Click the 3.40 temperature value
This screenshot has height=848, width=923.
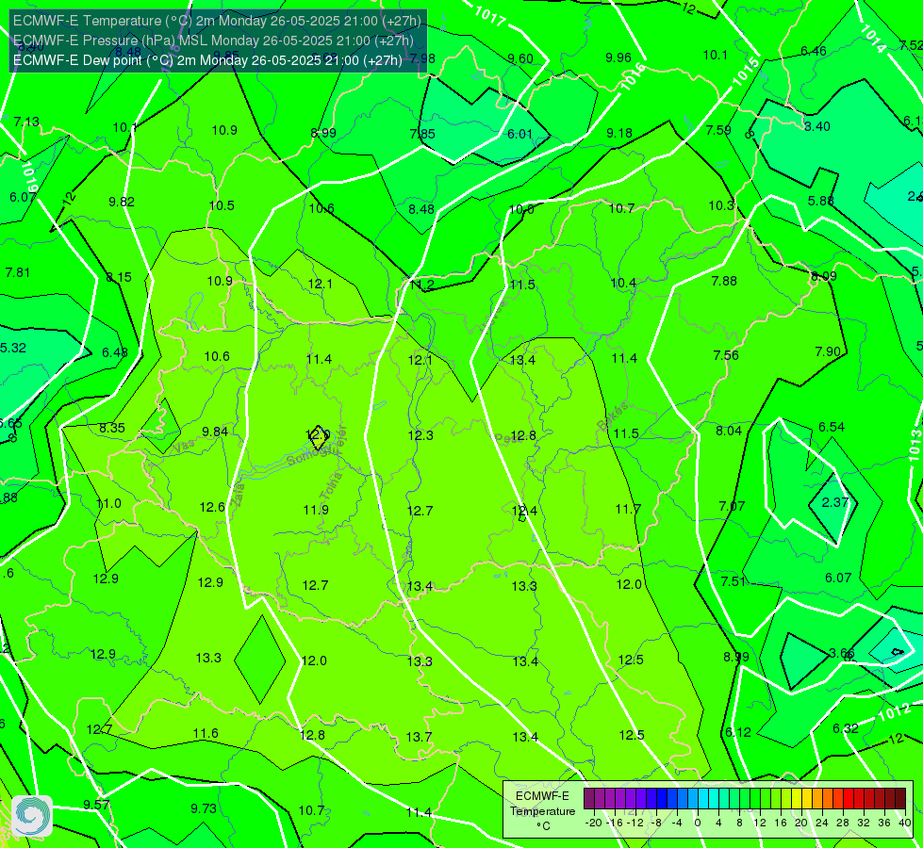[817, 126]
